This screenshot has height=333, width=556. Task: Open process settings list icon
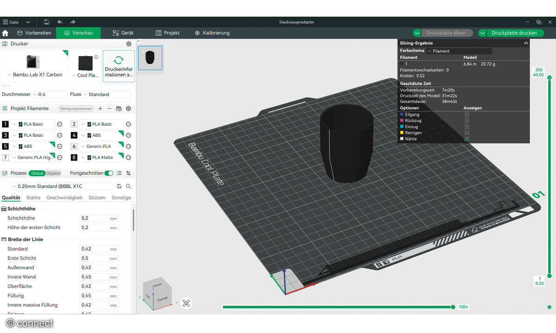tap(119, 173)
